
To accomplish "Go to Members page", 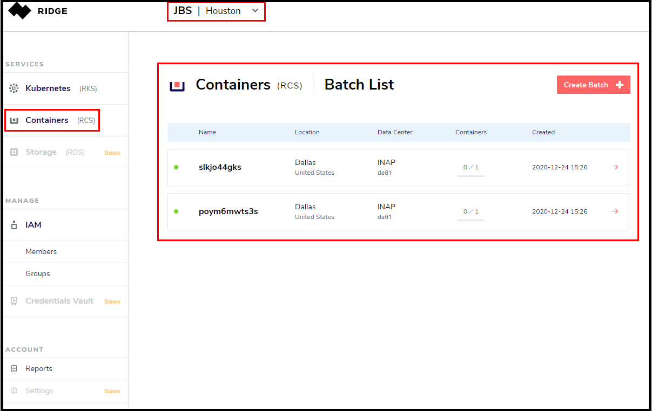I will [66, 252].
